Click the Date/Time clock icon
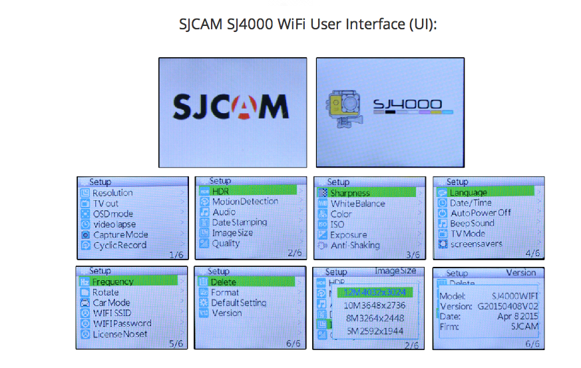The image size is (581, 368). [442, 203]
